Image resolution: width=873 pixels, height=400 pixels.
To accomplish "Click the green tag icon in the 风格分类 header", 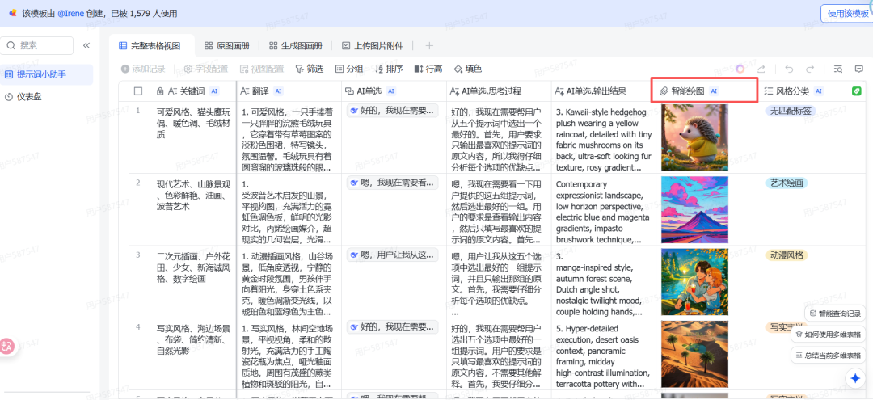I will point(856,91).
